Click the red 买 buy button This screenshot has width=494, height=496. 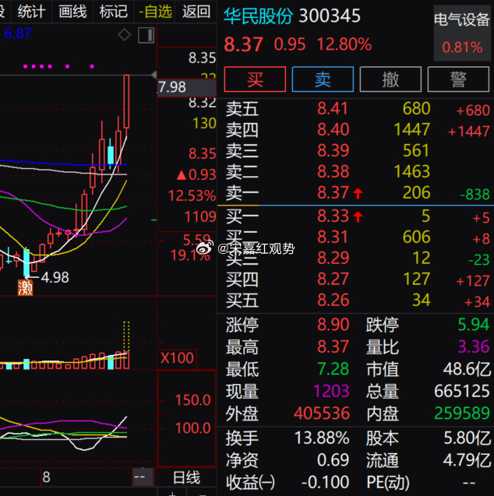tap(255, 79)
